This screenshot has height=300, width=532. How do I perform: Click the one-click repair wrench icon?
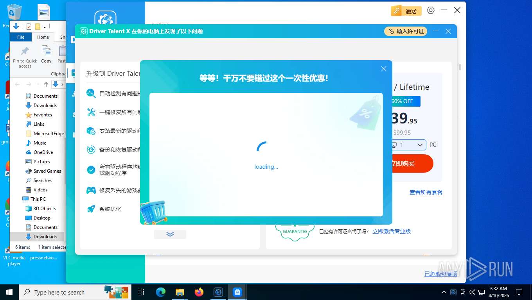point(91,112)
